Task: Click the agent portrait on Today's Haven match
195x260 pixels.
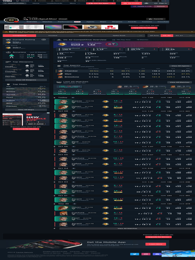Action: [x=63, y=107]
